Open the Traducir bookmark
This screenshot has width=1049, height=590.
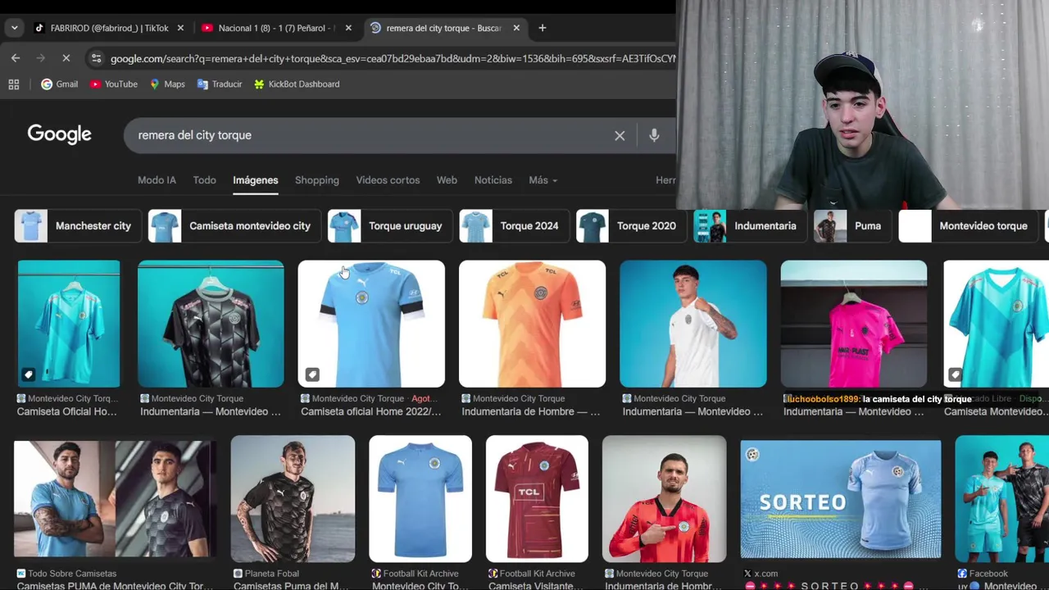click(220, 84)
